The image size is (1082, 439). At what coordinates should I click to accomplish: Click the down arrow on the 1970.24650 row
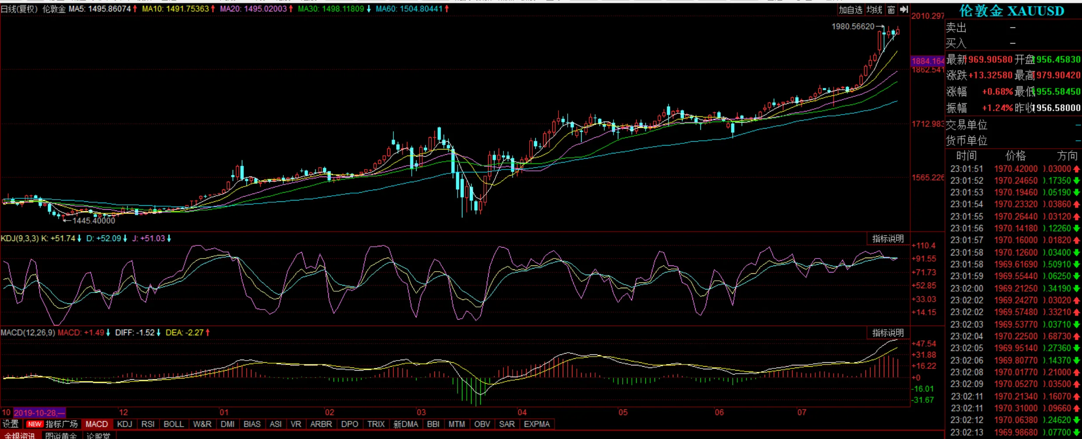(x=1076, y=180)
